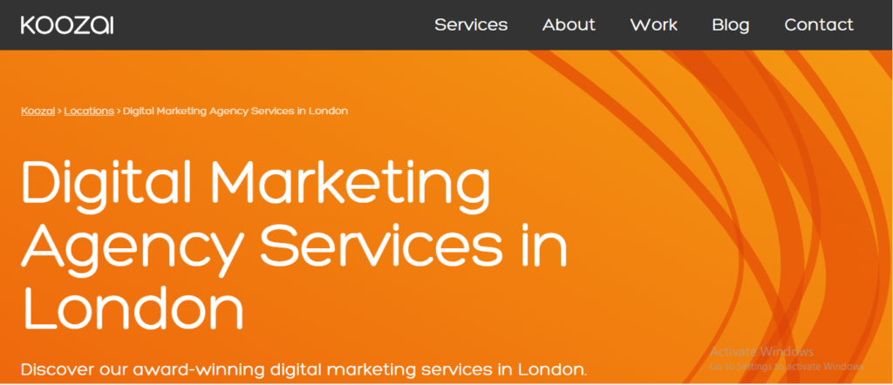Click 'Go to Settings to activate Windows'
This screenshot has width=893, height=385.
tap(787, 366)
